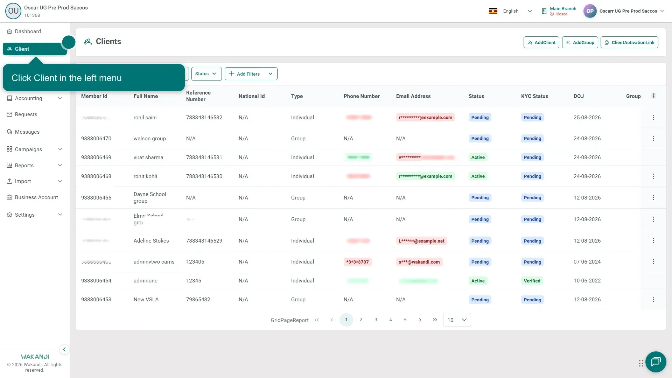Open row actions menu for rohit kohli
This screenshot has height=378, width=672.
point(653,176)
